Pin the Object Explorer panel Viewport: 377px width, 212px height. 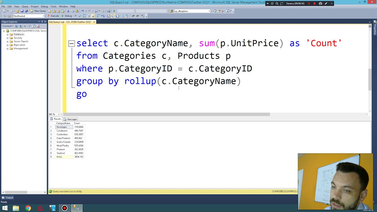(42, 21)
